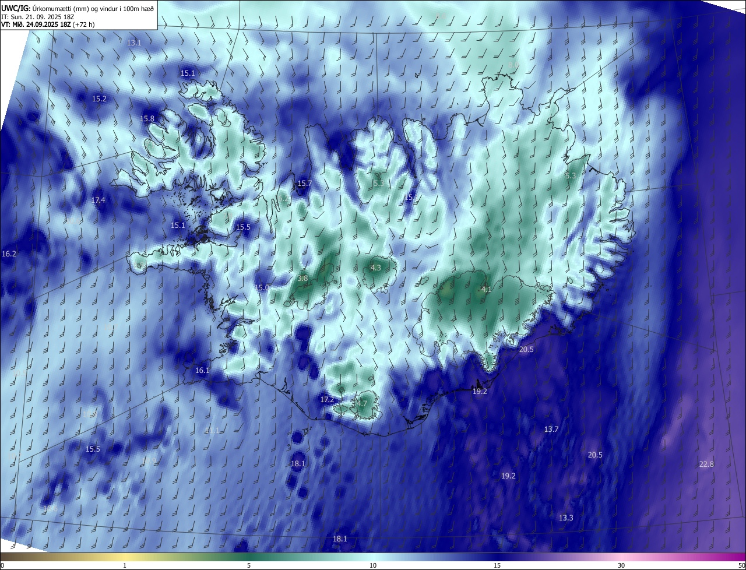This screenshot has width=746, height=570.
Task: Click the 13.3 value label
Action: coord(566,518)
